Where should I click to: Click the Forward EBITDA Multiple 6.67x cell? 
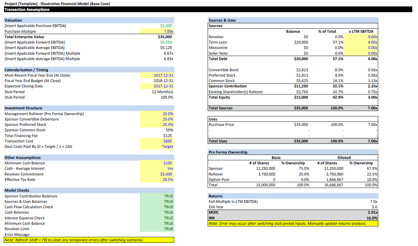[168, 53]
